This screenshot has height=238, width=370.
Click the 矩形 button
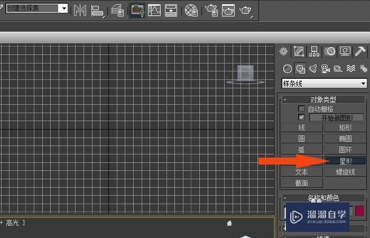(x=346, y=127)
